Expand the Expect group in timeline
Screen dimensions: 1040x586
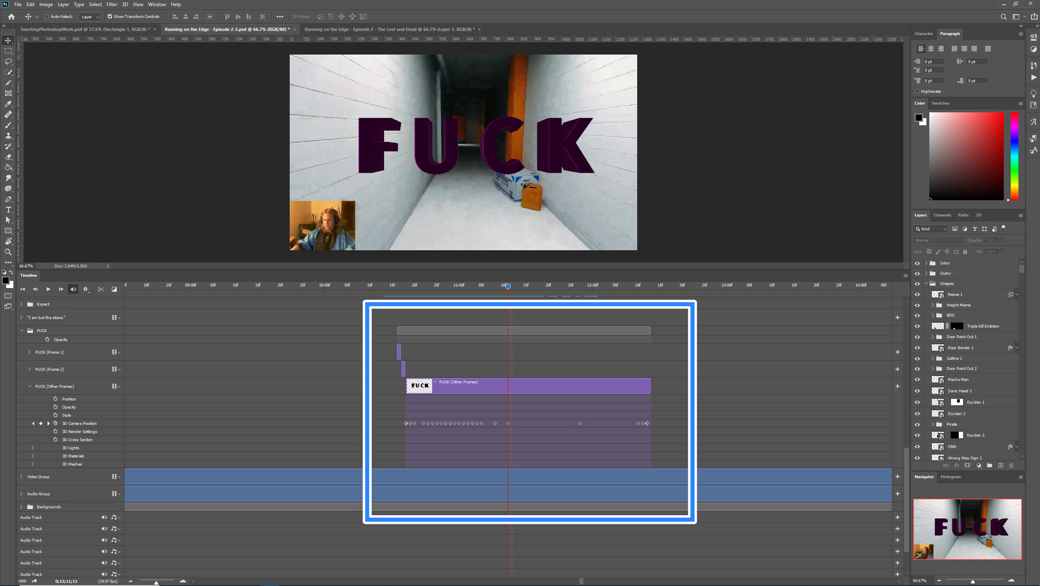pyautogui.click(x=21, y=304)
